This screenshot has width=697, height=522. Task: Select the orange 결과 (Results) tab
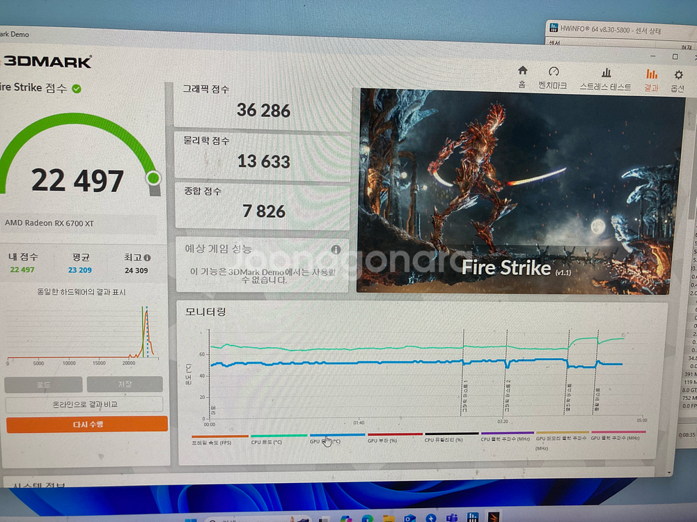pos(651,79)
